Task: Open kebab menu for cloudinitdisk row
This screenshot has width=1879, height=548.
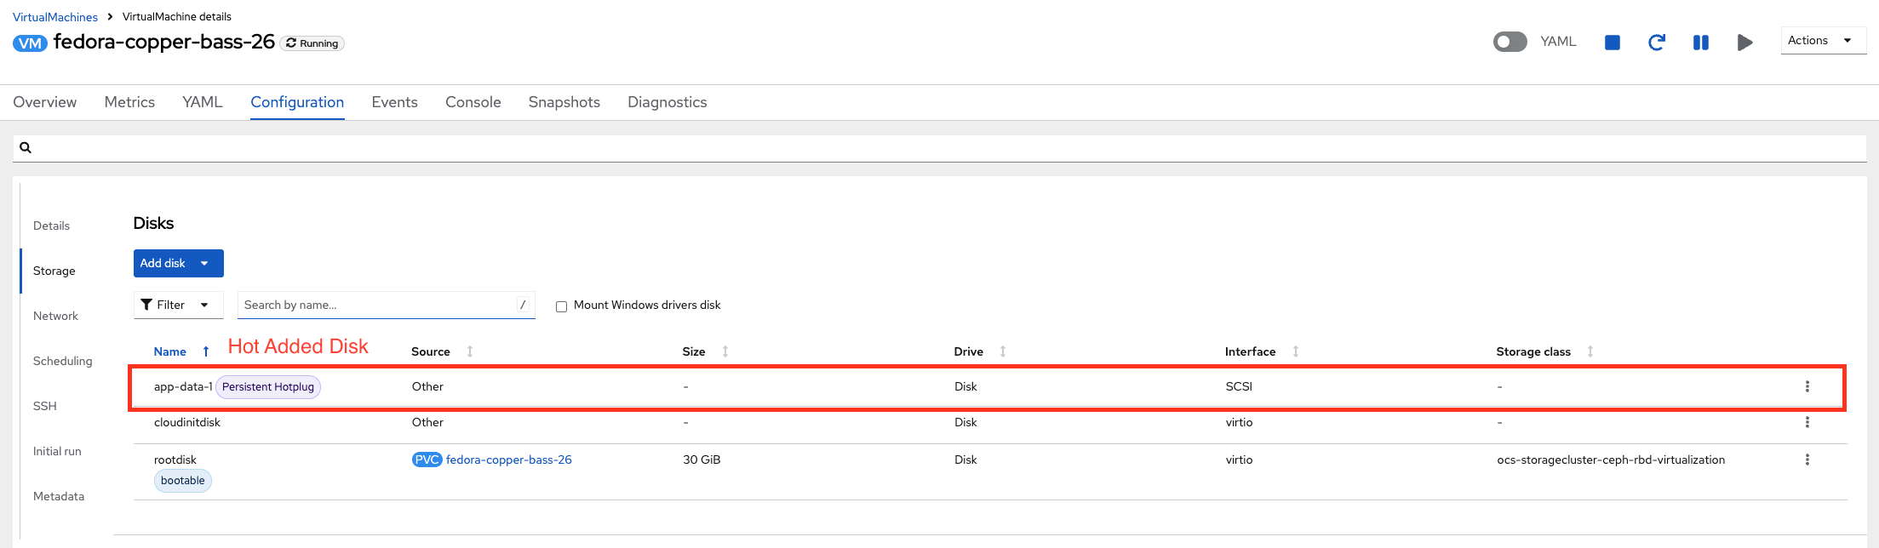Action: click(x=1807, y=422)
